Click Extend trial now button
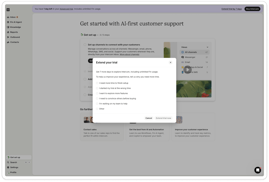The image size is (269, 182). click(163, 118)
